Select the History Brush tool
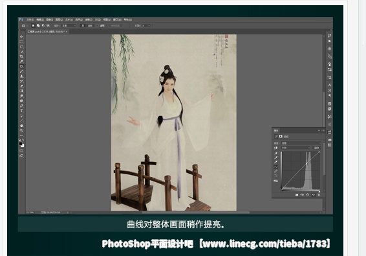The image size is (366, 256). point(21,81)
